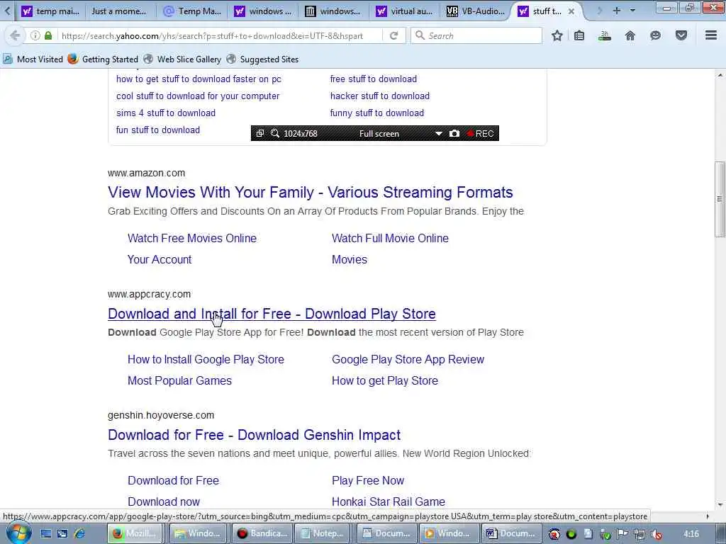Open 'Download and Install for Free' Play Store result

pos(272,314)
